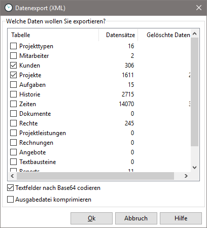
Task: Select the Projektleistungen row label
Action: 43,133
